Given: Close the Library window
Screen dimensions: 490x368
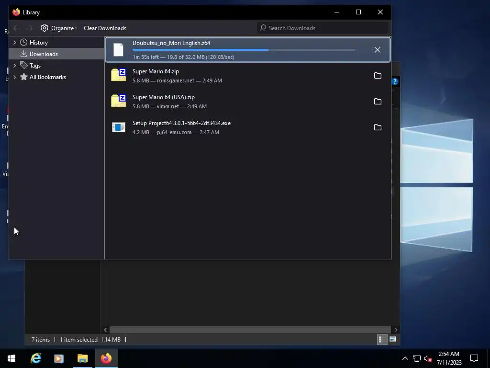Looking at the screenshot, I should click(x=380, y=12).
